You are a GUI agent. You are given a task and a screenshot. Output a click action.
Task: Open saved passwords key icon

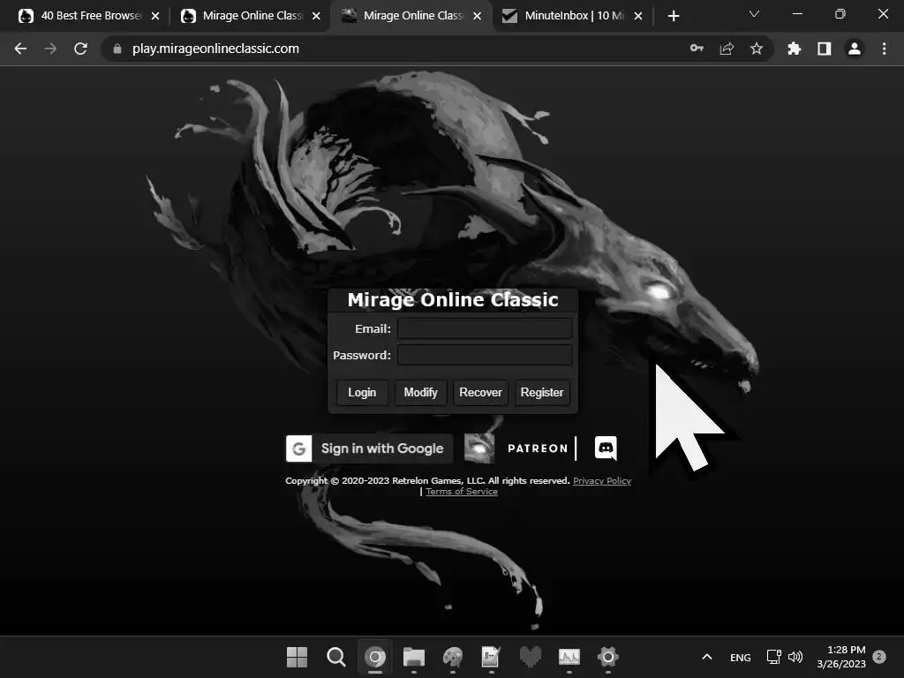click(x=697, y=49)
